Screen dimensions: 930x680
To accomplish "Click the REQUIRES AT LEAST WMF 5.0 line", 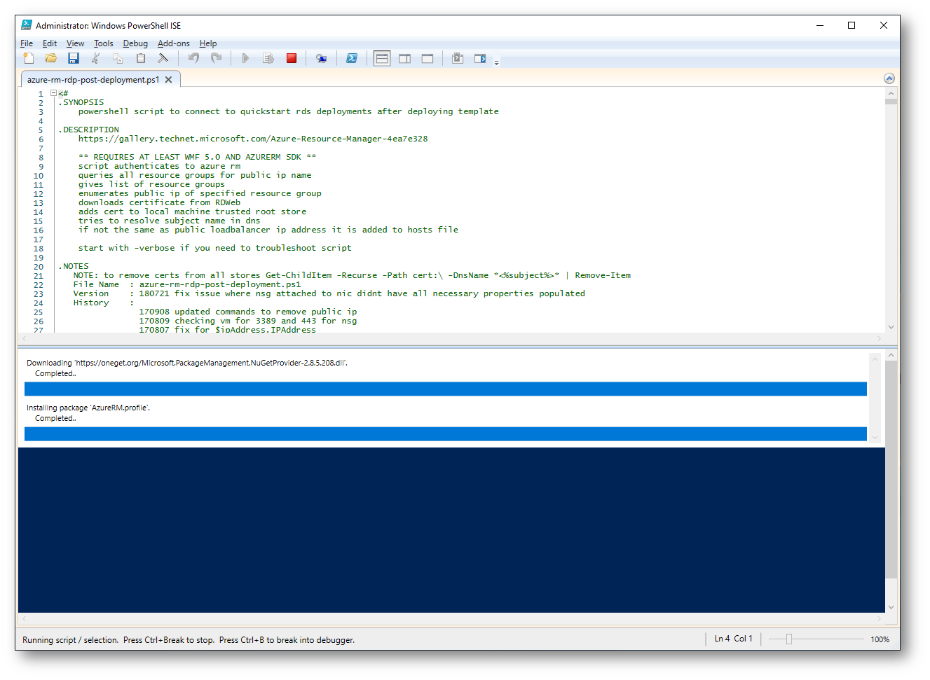I will [197, 157].
